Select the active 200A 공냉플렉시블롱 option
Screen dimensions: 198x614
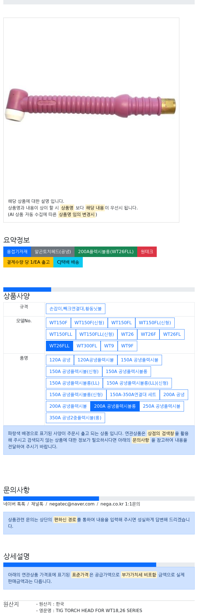click(x=115, y=406)
